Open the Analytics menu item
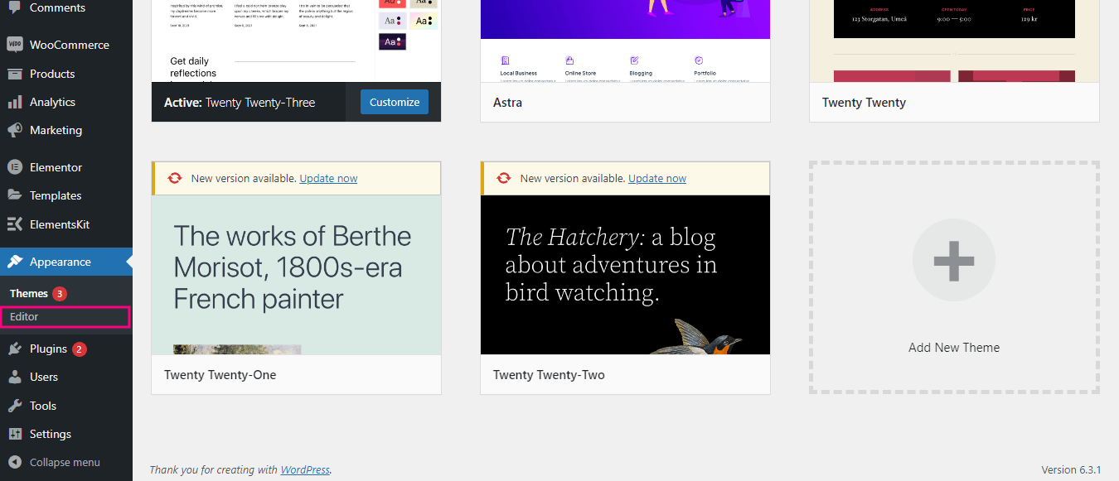Screen dimensions: 1119x481 point(66,102)
